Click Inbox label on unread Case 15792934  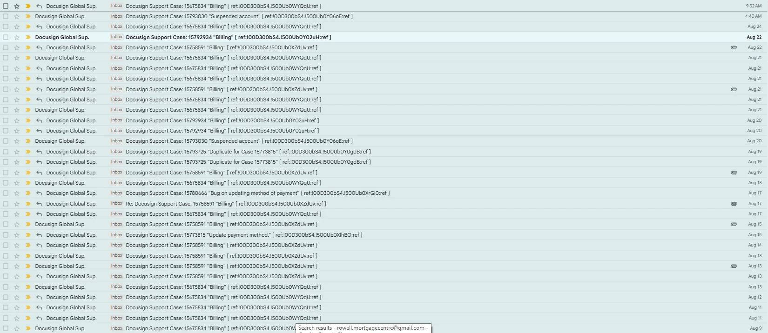coord(116,37)
